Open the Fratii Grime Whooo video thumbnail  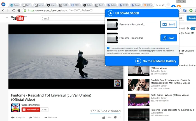click(x=139, y=100)
